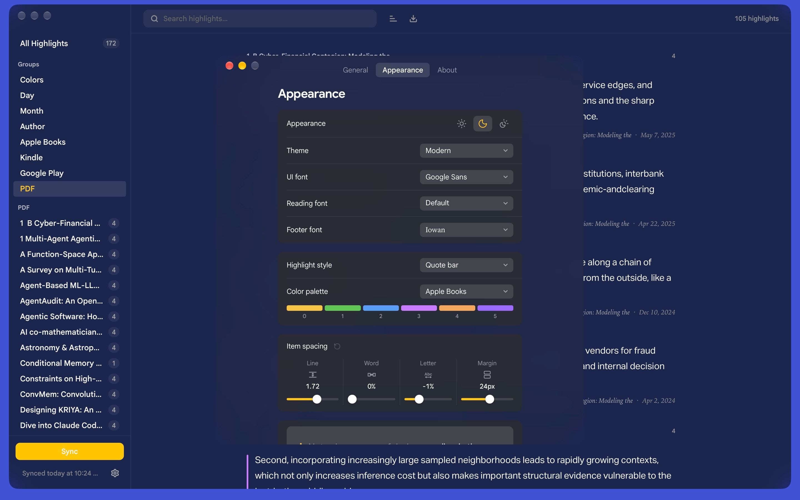Select the Appearance tab
This screenshot has height=500, width=800.
pyautogui.click(x=403, y=70)
